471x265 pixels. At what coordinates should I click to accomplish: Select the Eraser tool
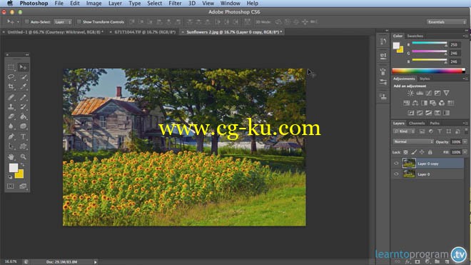pyautogui.click(x=11, y=116)
